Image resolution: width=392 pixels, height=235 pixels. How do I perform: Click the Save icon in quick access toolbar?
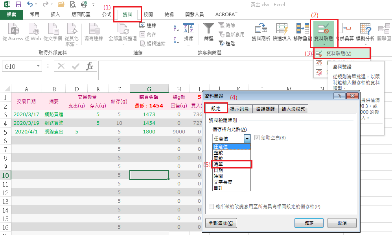click(18, 4)
